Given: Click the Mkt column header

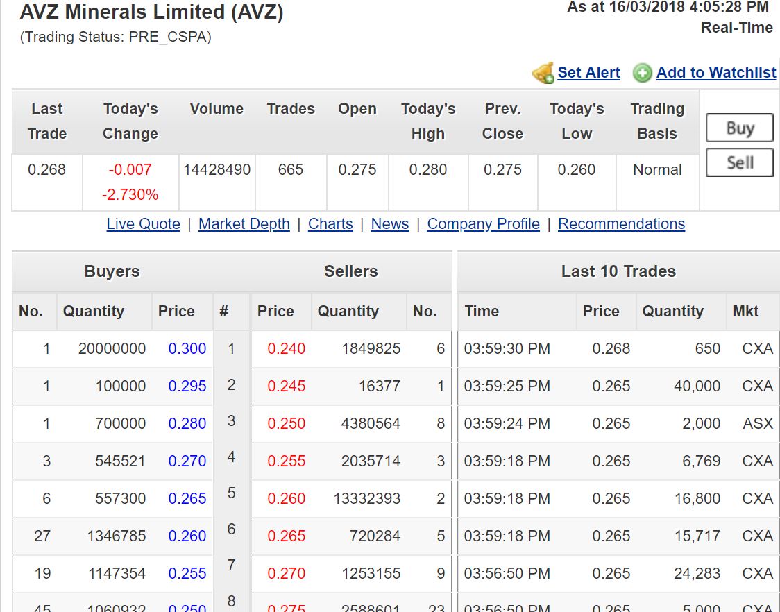Looking at the screenshot, I should tap(745, 311).
